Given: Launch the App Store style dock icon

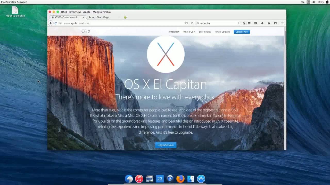Looking at the screenshot, I should point(201,179).
